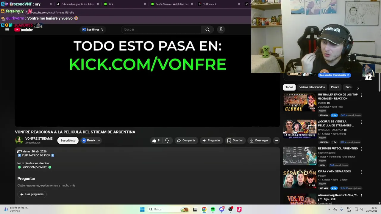Download the video with Descargar
The image size is (381, 214).
259,140
